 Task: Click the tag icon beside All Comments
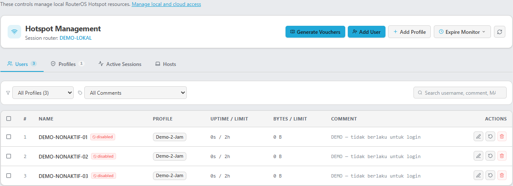point(80,93)
